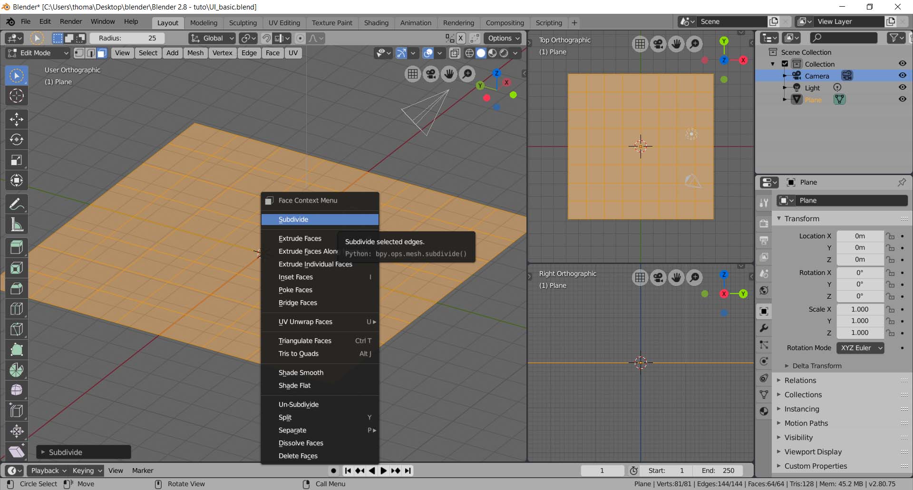The width and height of the screenshot is (913, 490).
Task: Open the Playback popover in timeline
Action: 48,470
